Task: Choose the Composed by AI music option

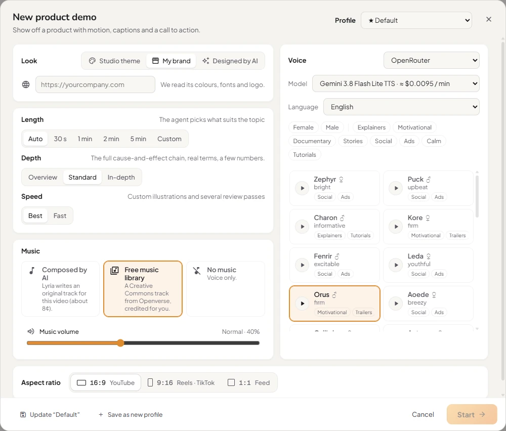Action: pos(60,289)
